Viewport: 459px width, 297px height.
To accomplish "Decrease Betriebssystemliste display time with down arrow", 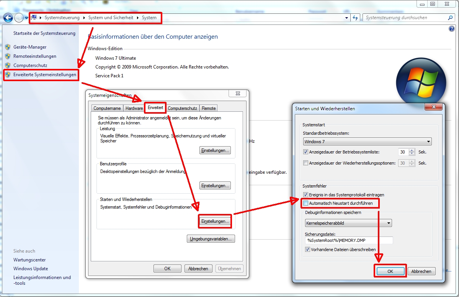I will click(412, 154).
